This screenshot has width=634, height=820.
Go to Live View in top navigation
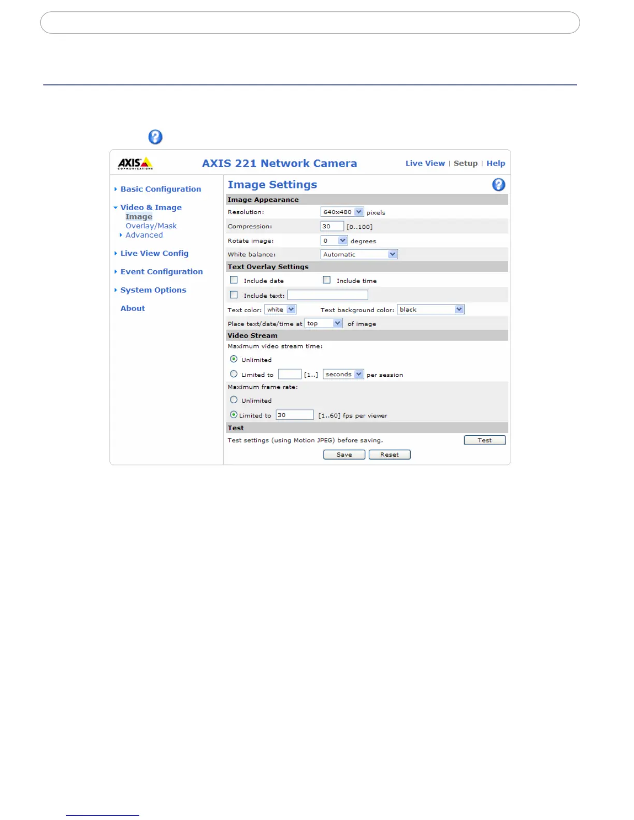click(x=425, y=164)
